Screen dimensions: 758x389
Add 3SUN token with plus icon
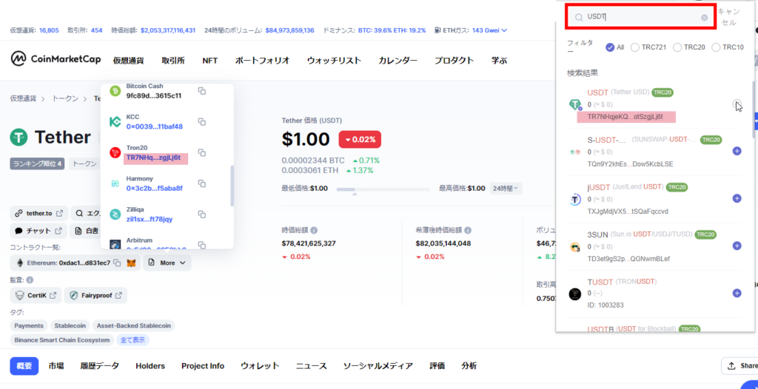coord(737,246)
